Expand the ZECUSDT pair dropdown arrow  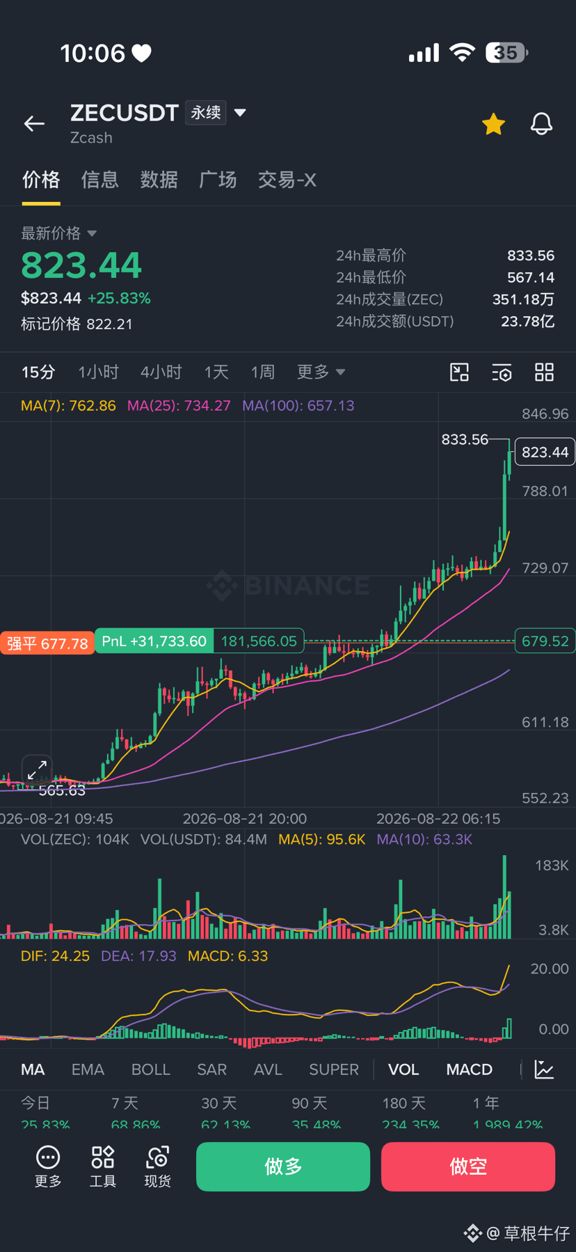pos(240,113)
